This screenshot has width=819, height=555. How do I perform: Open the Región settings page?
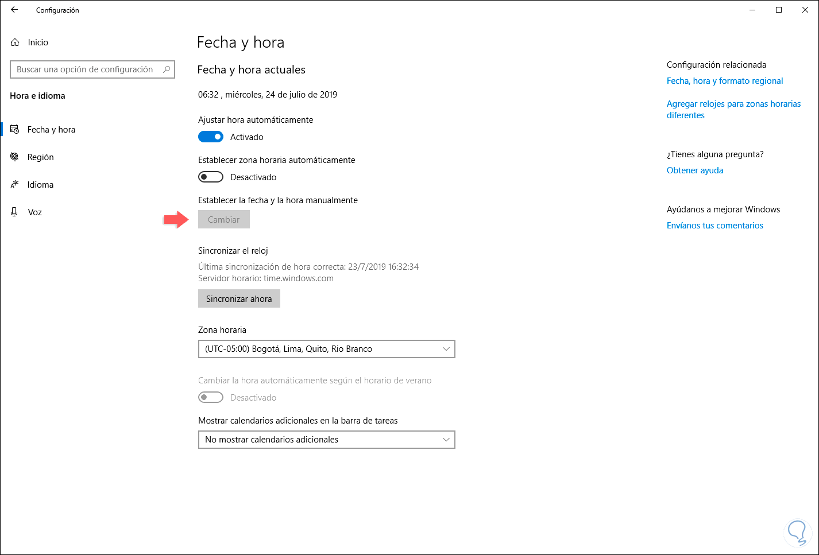click(41, 157)
